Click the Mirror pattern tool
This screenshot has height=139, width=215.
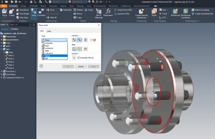coord(78,14)
